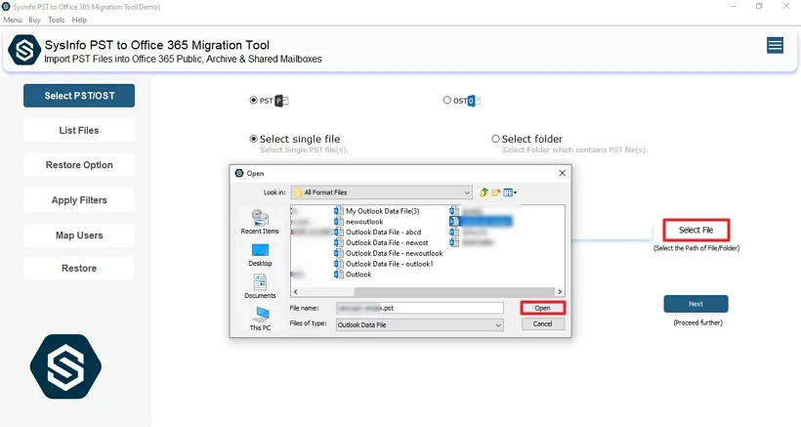Screen dimensions: 801x427
Task: Choose Select single file option
Action: [x=253, y=139]
